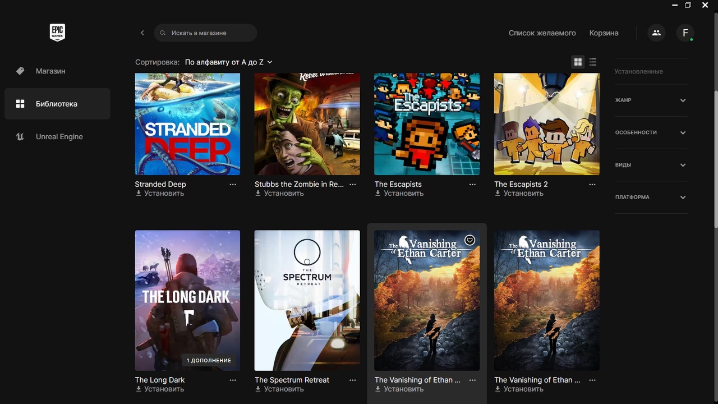Click the Сортировка: label
The image size is (718, 404).
[x=157, y=62]
